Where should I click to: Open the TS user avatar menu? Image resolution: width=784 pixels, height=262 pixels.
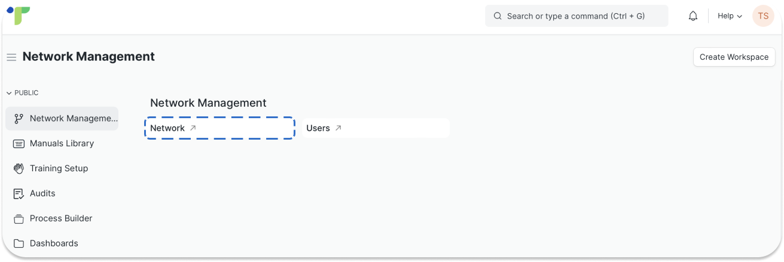point(763,16)
